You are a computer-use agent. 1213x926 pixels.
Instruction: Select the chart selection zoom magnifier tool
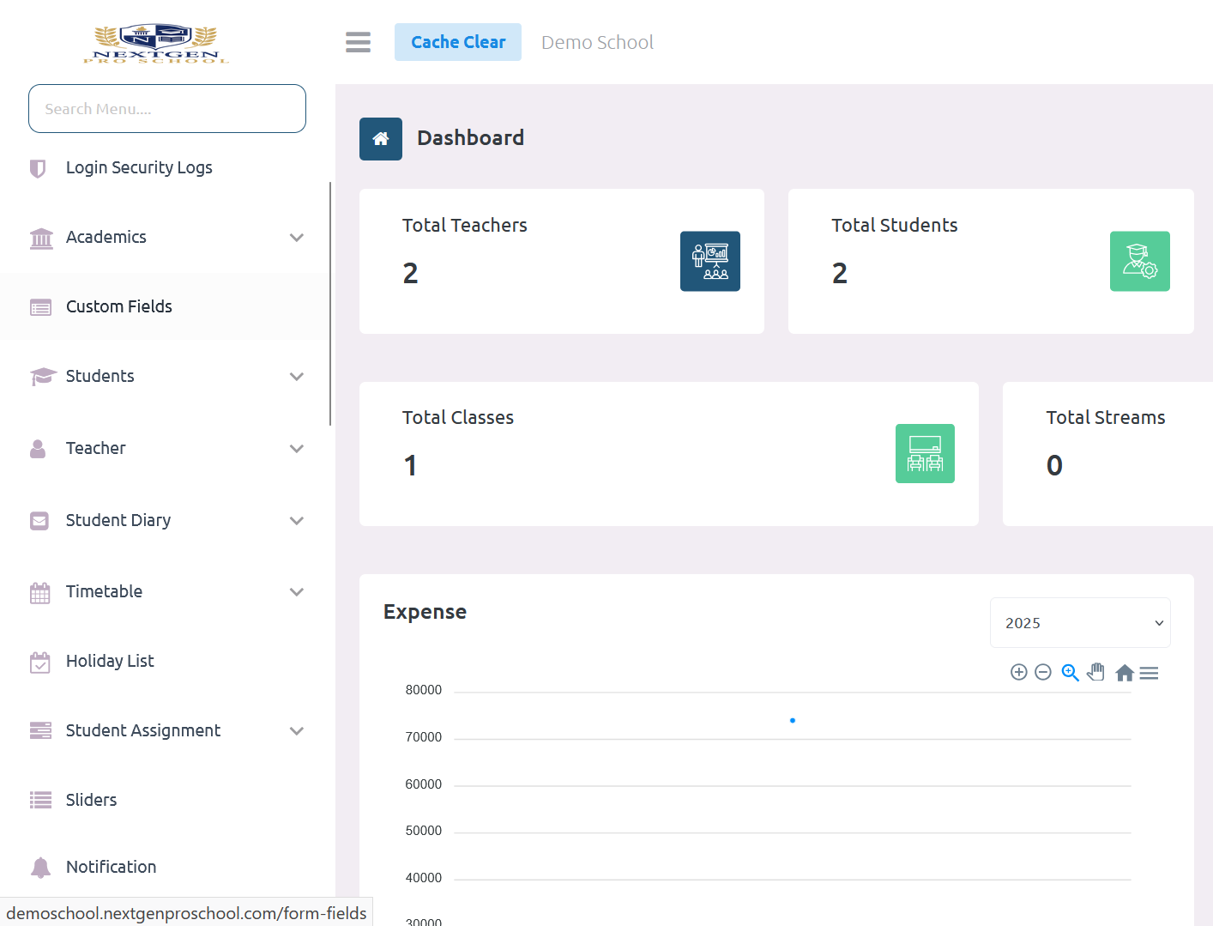(x=1070, y=673)
